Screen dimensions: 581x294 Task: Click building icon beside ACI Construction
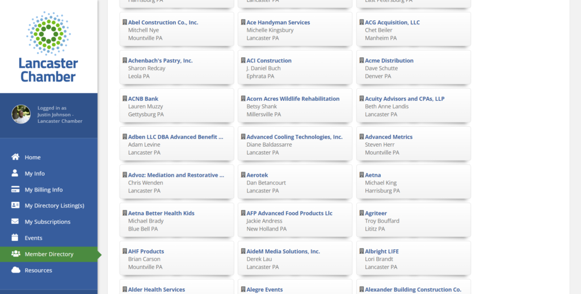pos(243,60)
